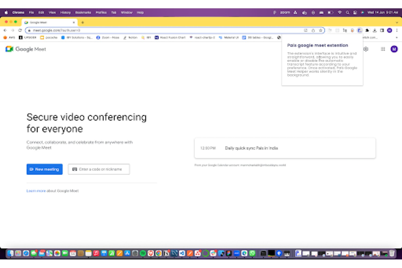The width and height of the screenshot is (402, 268).
Task: Open Chrome's Extensions puzzle-piece menu
Action: pos(367,30)
